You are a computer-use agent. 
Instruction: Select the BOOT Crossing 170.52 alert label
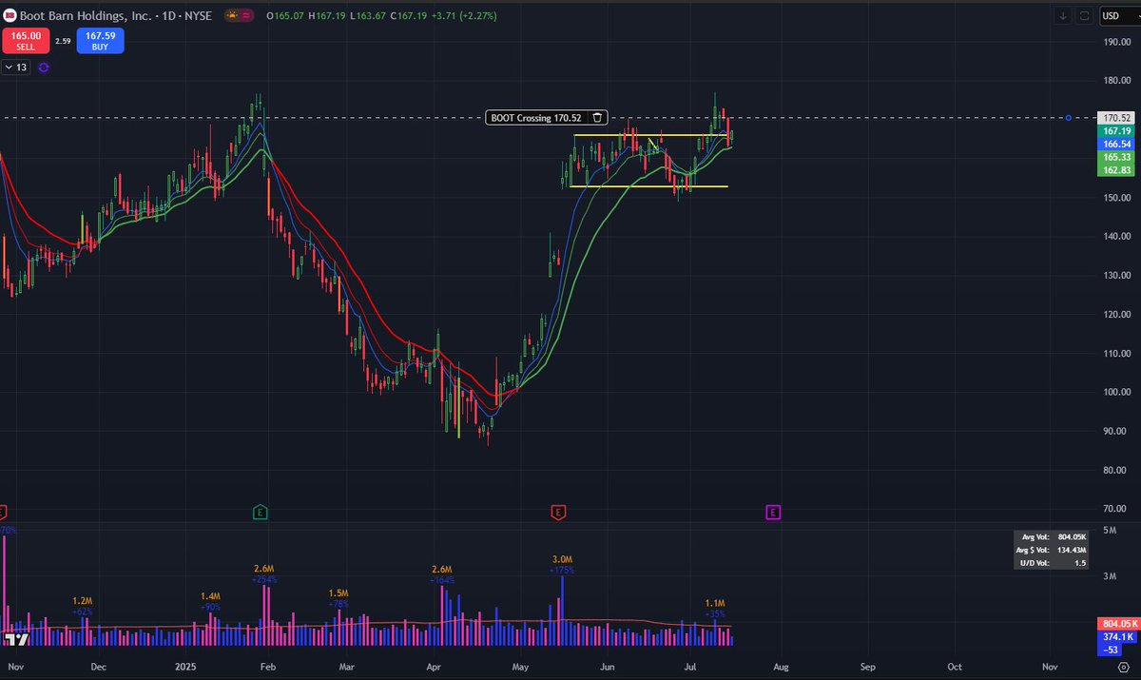[x=536, y=118]
